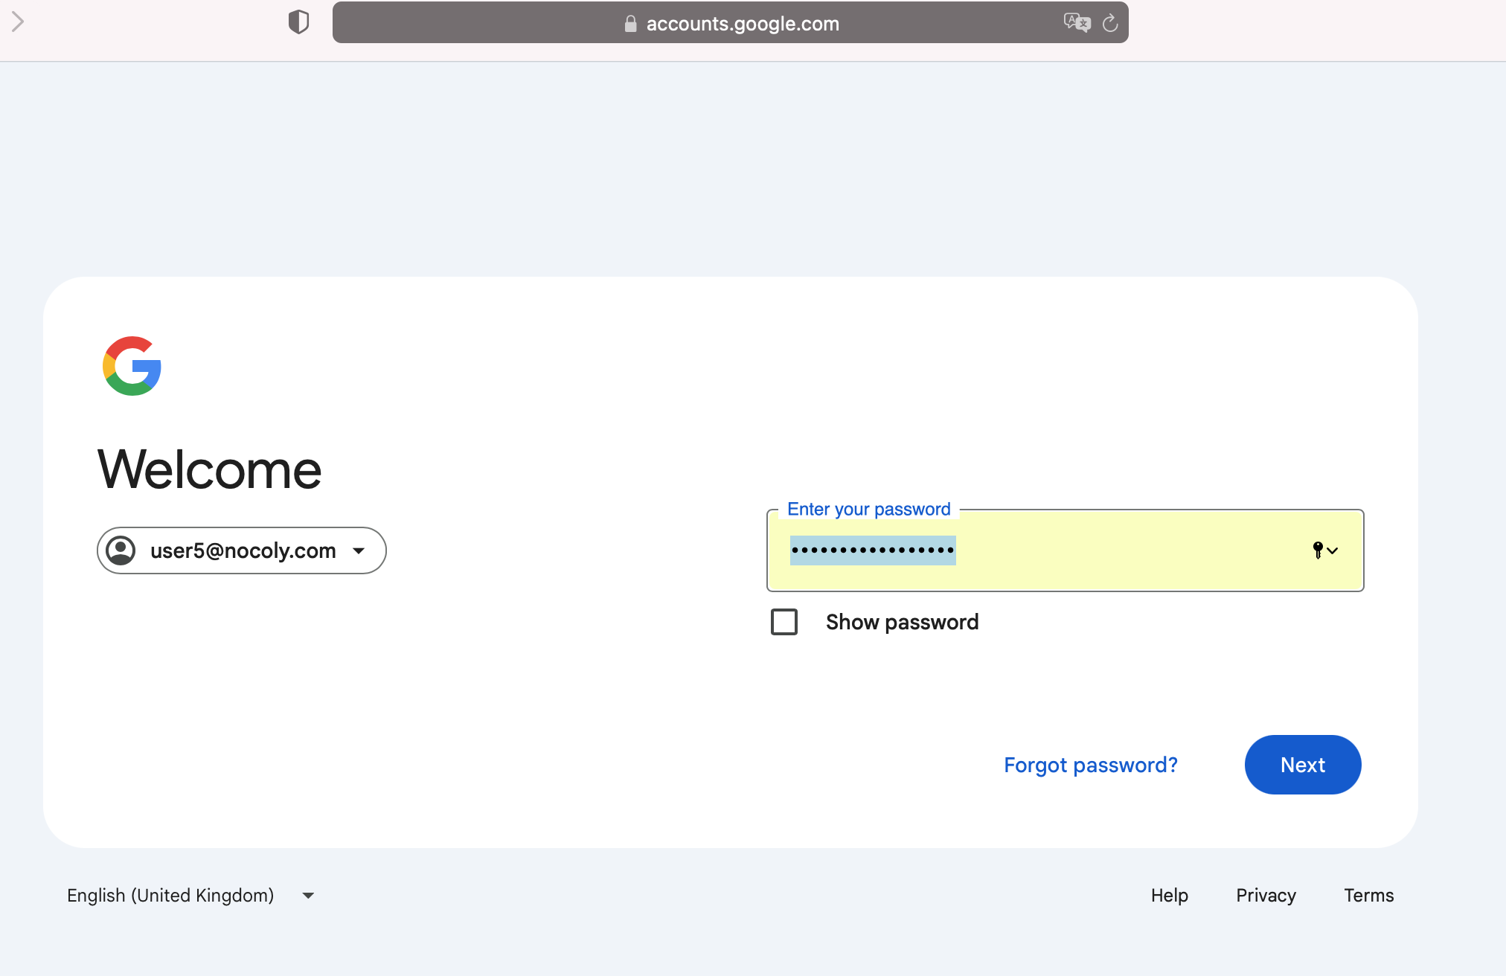Open the Terms link

click(1369, 895)
